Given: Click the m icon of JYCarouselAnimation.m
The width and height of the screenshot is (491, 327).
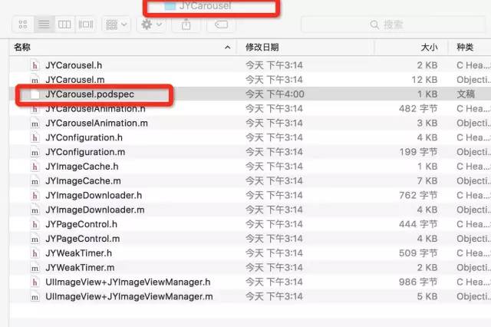Looking at the screenshot, I should [35, 123].
